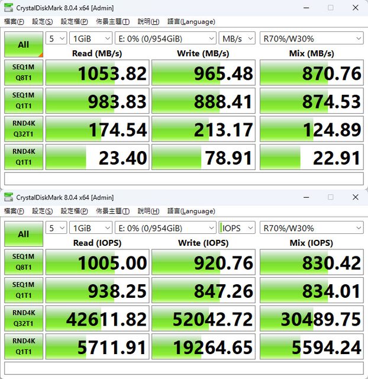
Task: Click the 124.89 mix result
Action: pos(311,129)
